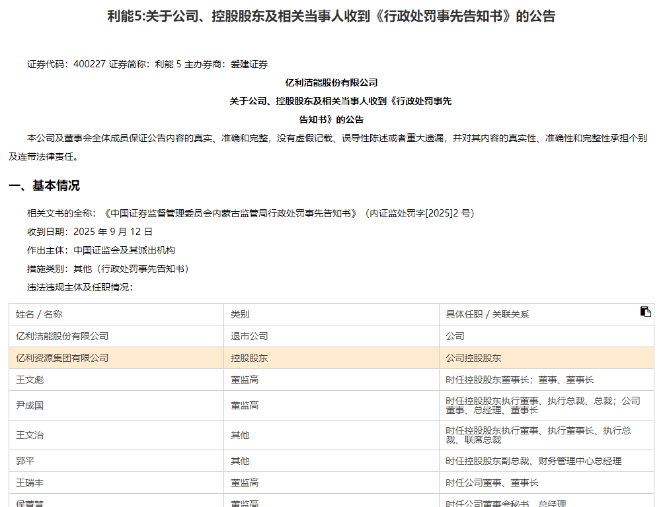The image size is (663, 507).
Task: Click the 相关文书的全称 line
Action: (251, 213)
